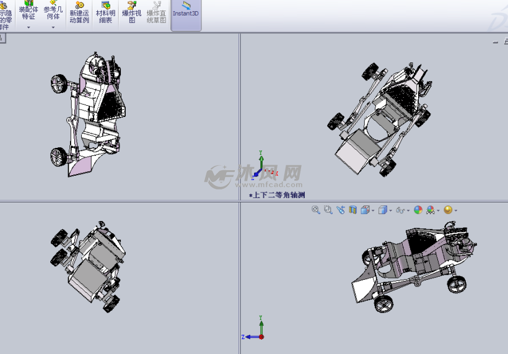
Task: Click the Previous View icon
Action: [341, 210]
